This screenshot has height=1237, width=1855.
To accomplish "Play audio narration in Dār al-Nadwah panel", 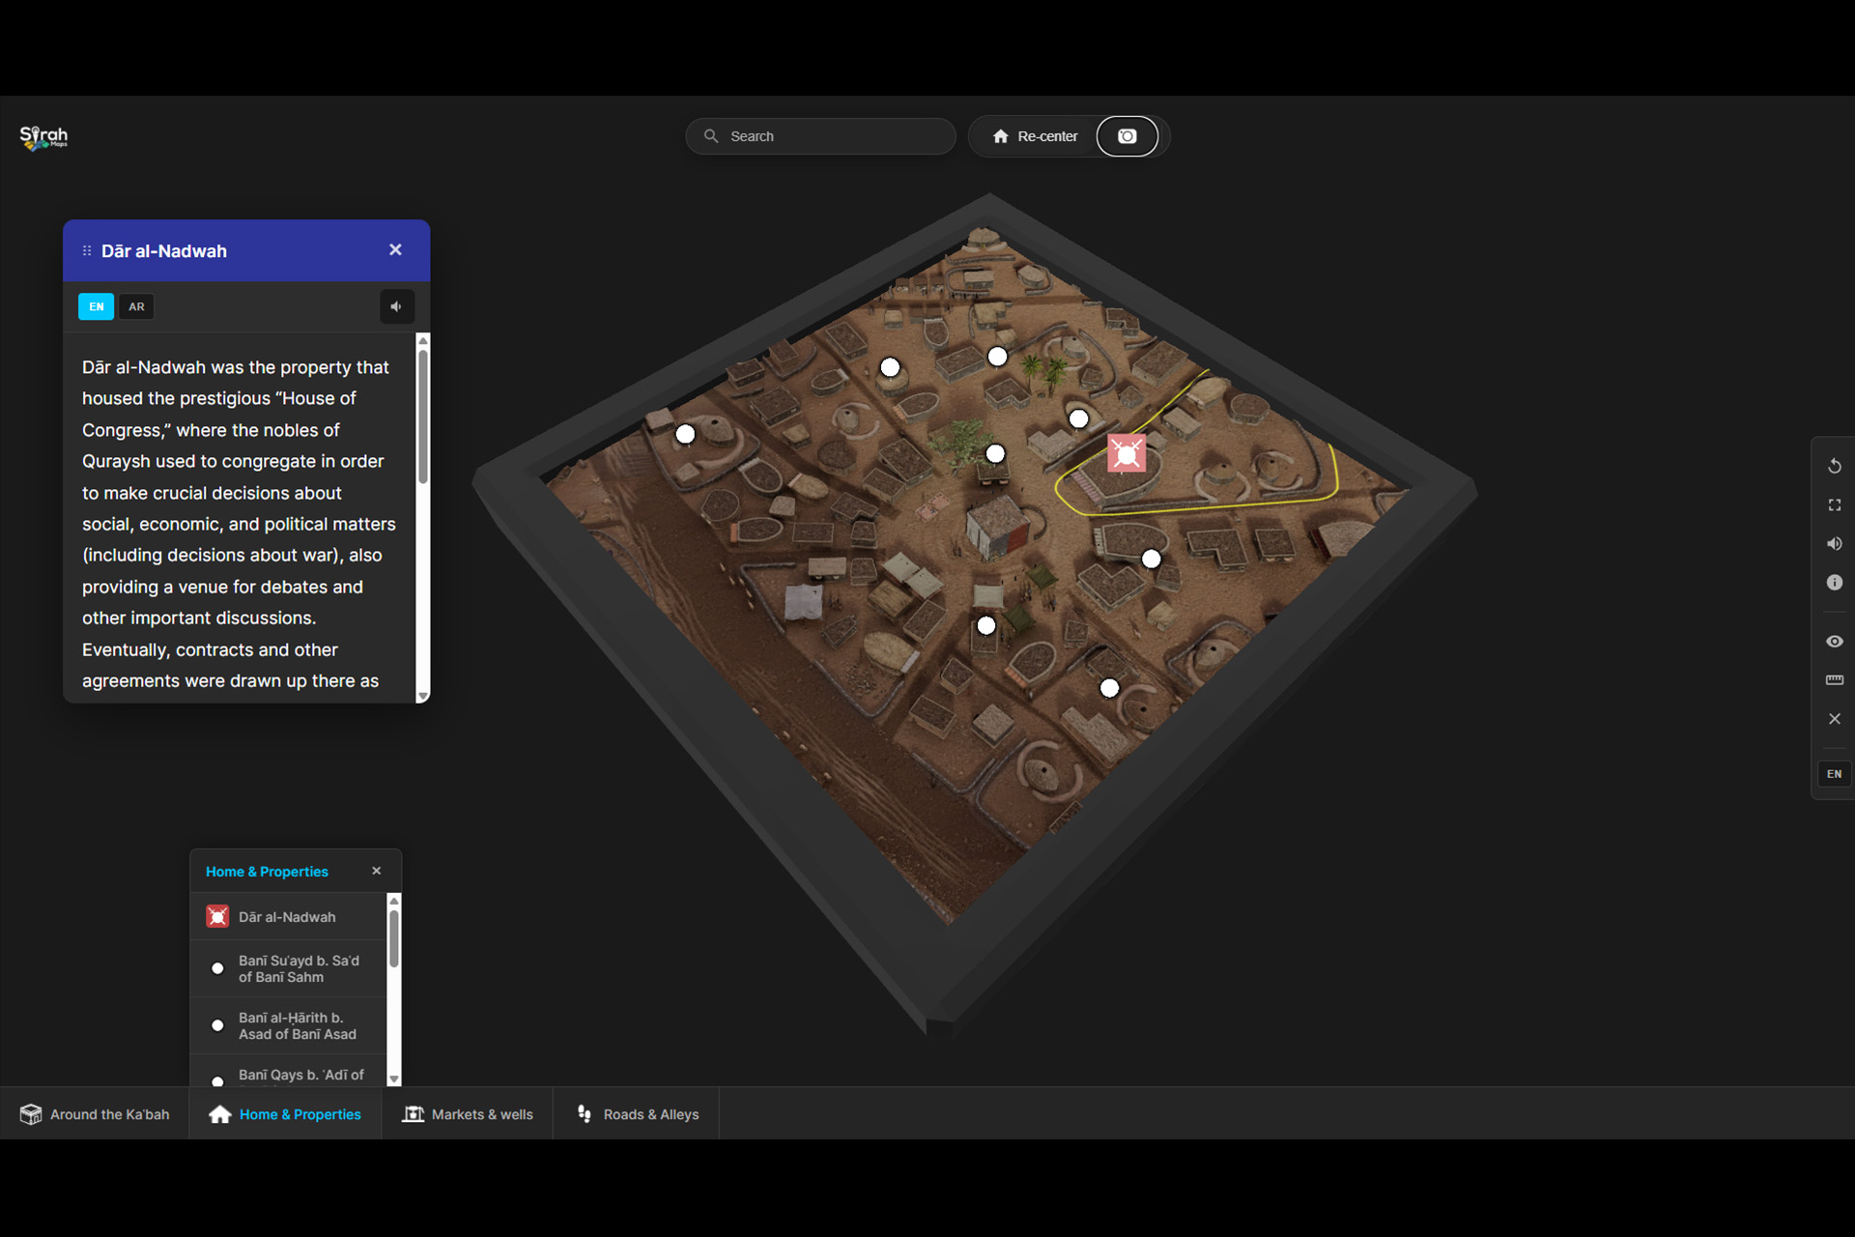I will [x=396, y=306].
